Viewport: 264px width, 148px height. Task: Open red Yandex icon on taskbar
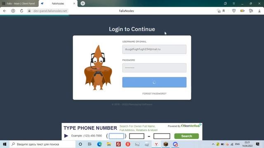(x=128, y=144)
